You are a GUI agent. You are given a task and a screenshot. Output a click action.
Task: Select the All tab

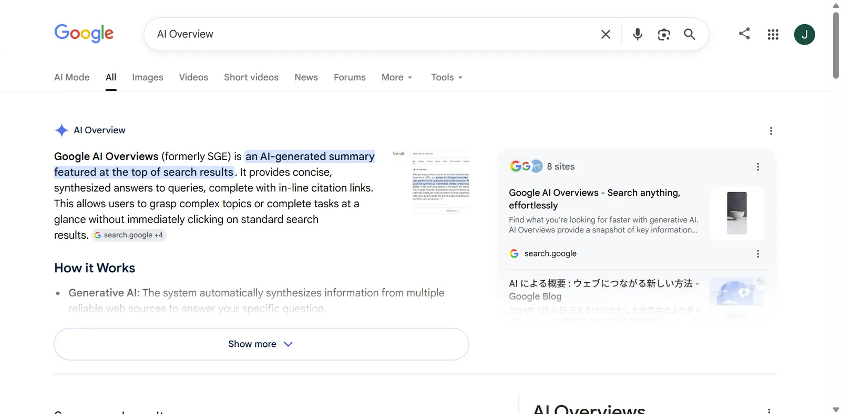click(x=111, y=77)
